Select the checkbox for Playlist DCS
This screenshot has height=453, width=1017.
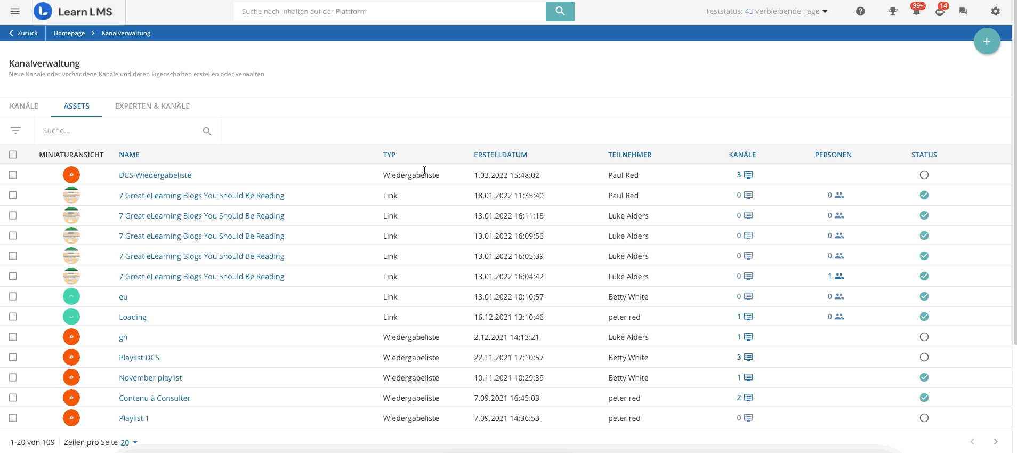13,357
